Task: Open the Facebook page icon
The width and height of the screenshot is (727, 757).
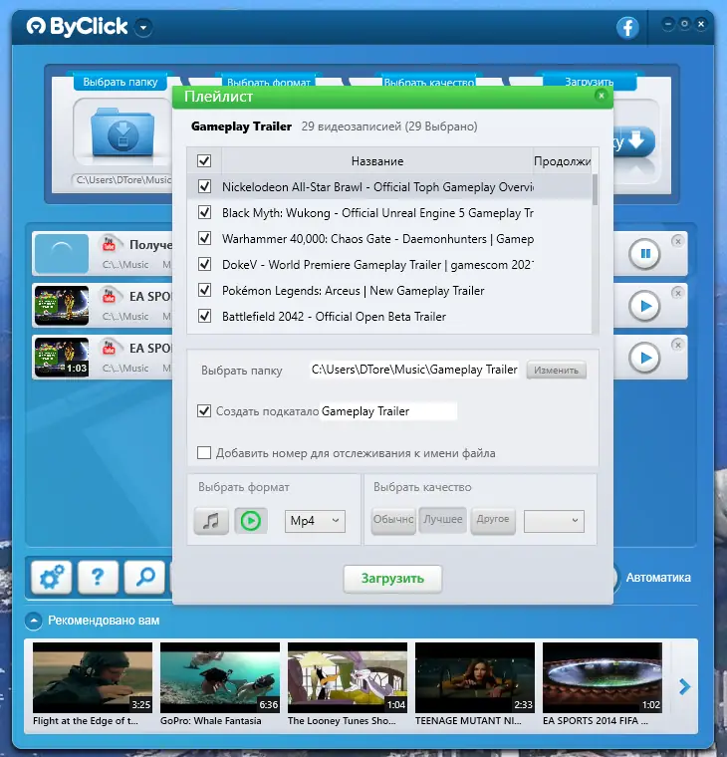Action: 627,28
